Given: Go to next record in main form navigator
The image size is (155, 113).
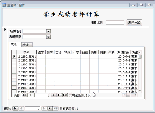Looking at the screenshot, I should pyautogui.click(x=44, y=108).
